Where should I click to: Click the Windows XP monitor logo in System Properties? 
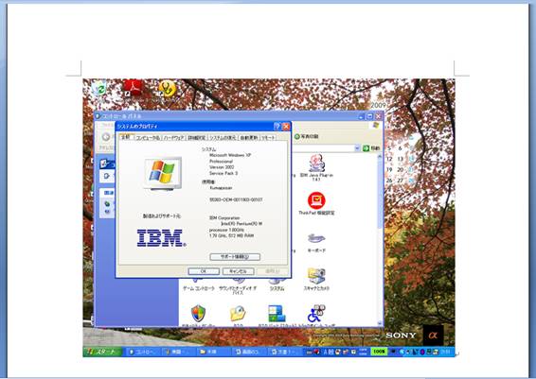pos(162,173)
